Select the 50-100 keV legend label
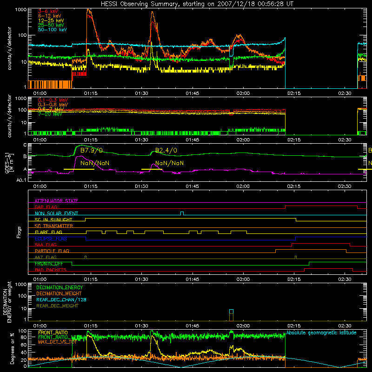The width and height of the screenshot is (372, 372). click(x=53, y=30)
